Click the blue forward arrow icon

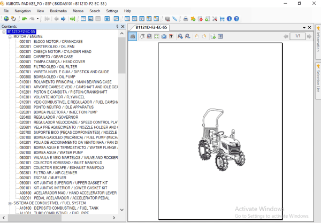coord(63,19)
